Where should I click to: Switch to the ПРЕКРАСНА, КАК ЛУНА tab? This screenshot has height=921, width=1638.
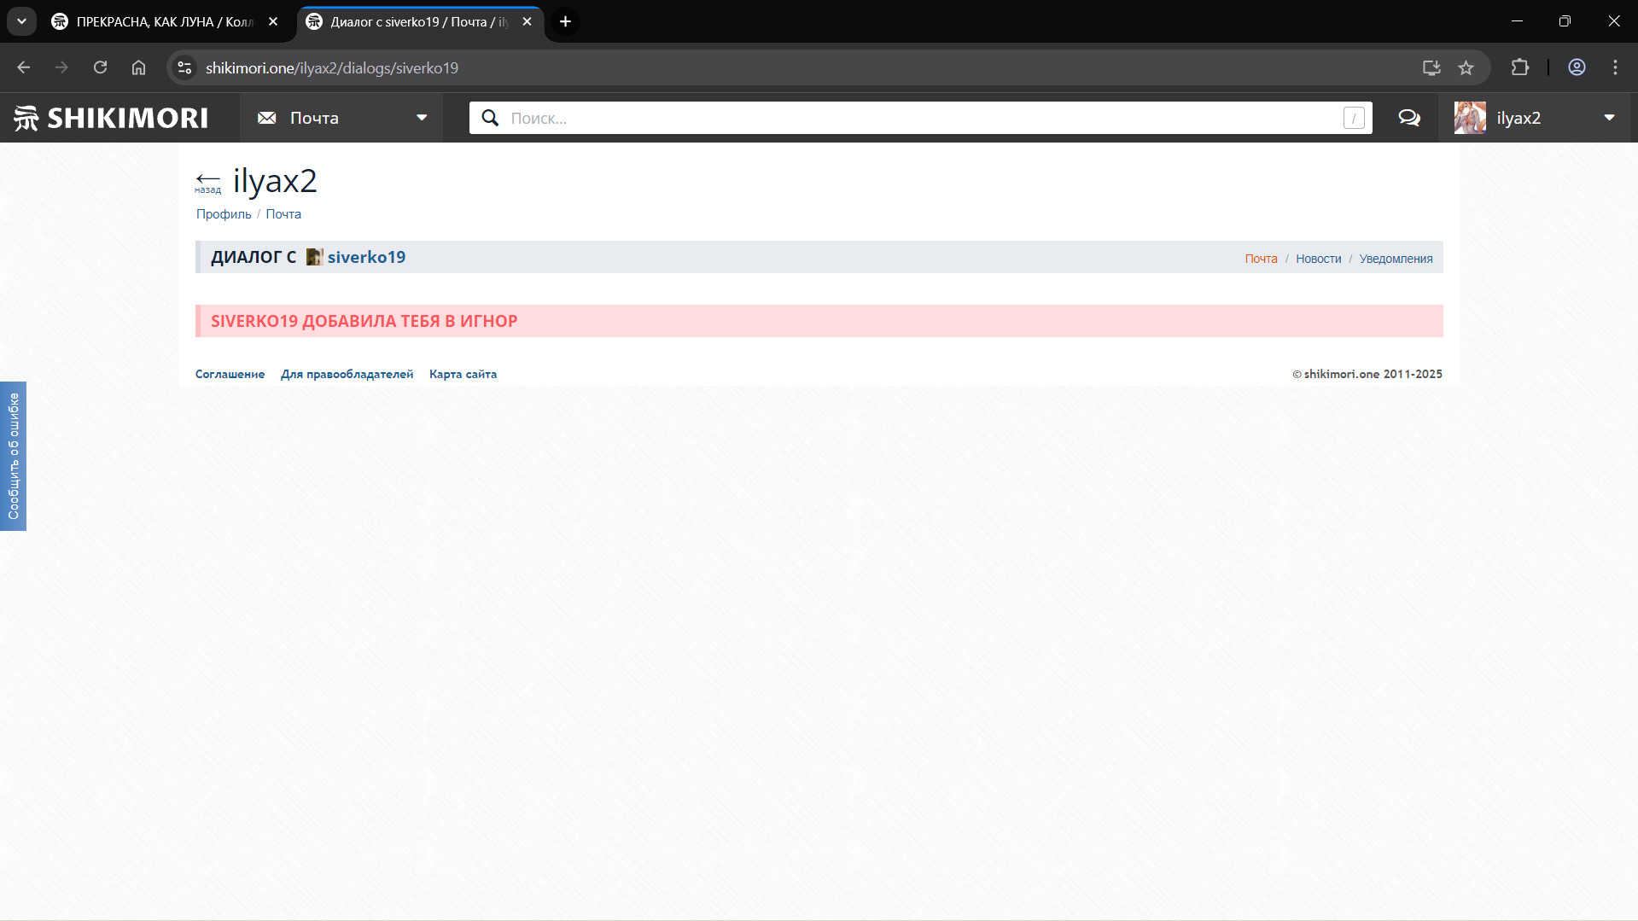pos(164,21)
